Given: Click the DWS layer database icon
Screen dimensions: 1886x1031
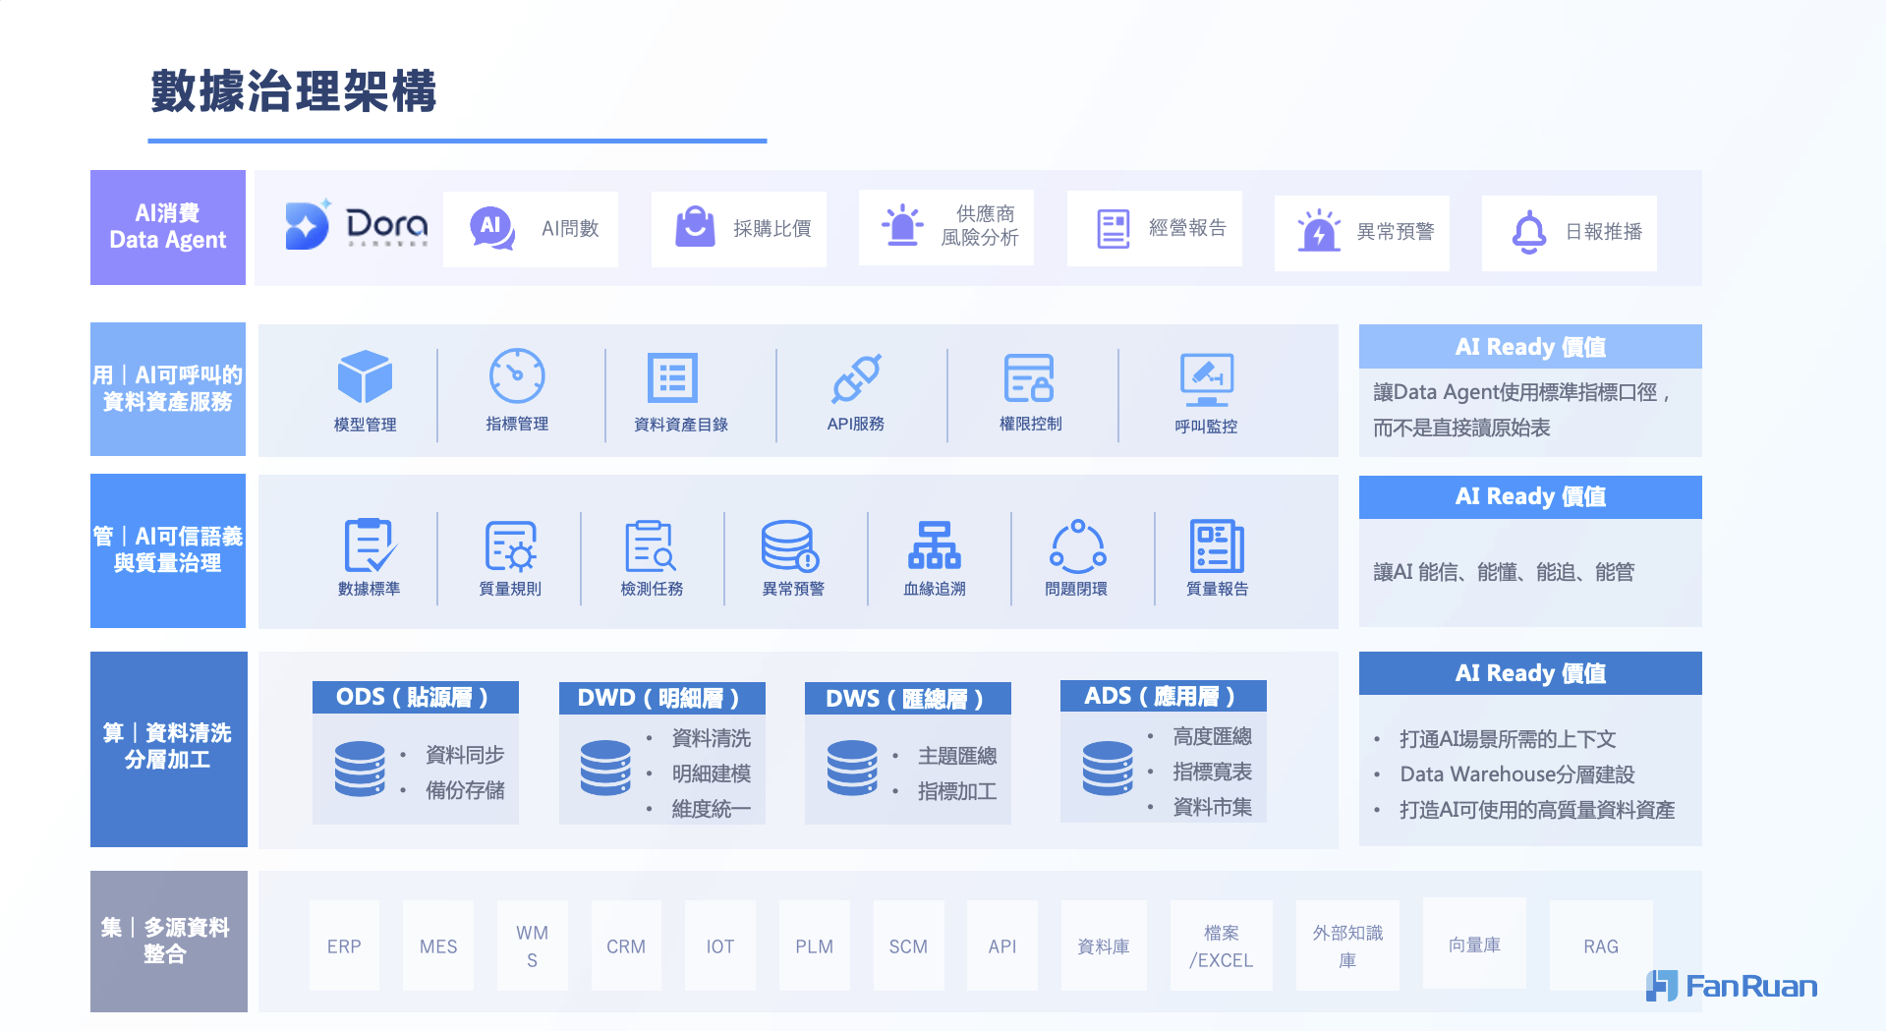Looking at the screenshot, I should [852, 768].
